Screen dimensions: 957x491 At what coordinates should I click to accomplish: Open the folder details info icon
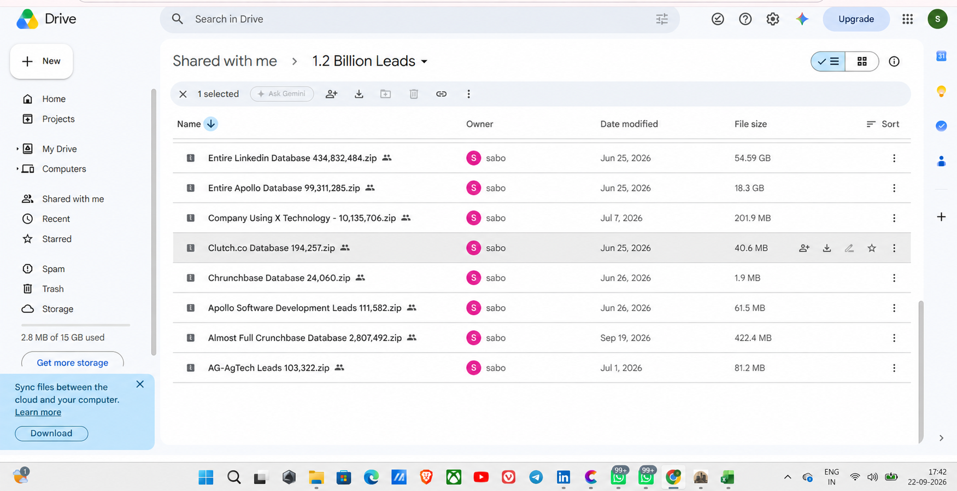click(x=894, y=62)
